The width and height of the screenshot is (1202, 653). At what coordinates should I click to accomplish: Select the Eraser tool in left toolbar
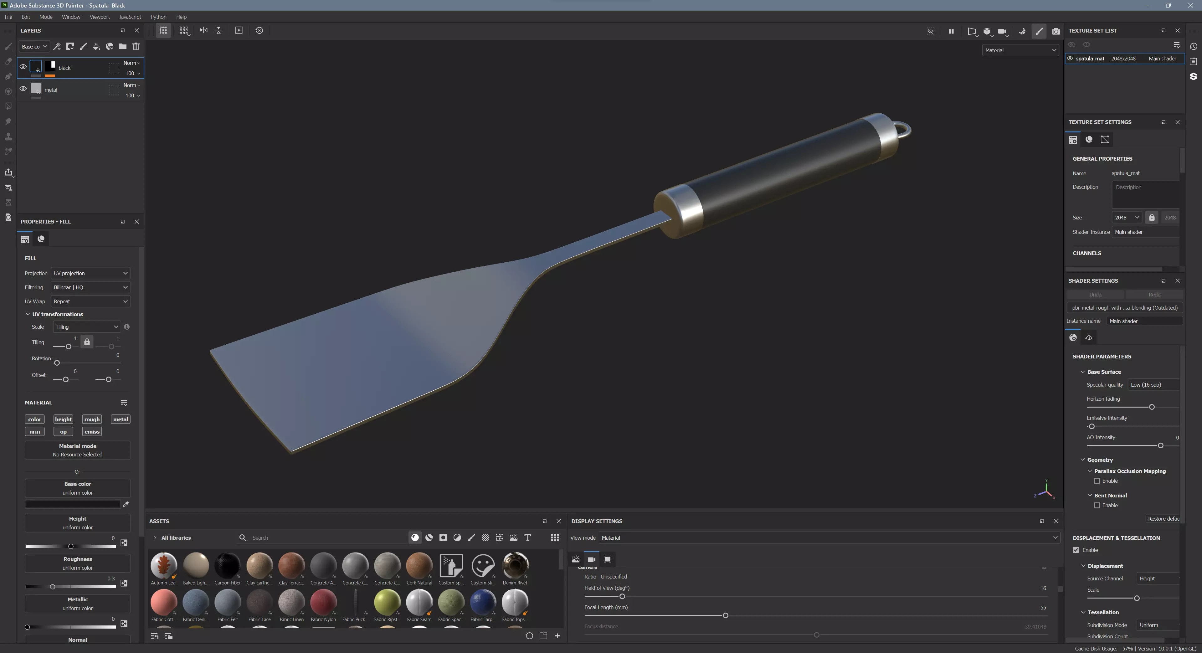click(8, 62)
